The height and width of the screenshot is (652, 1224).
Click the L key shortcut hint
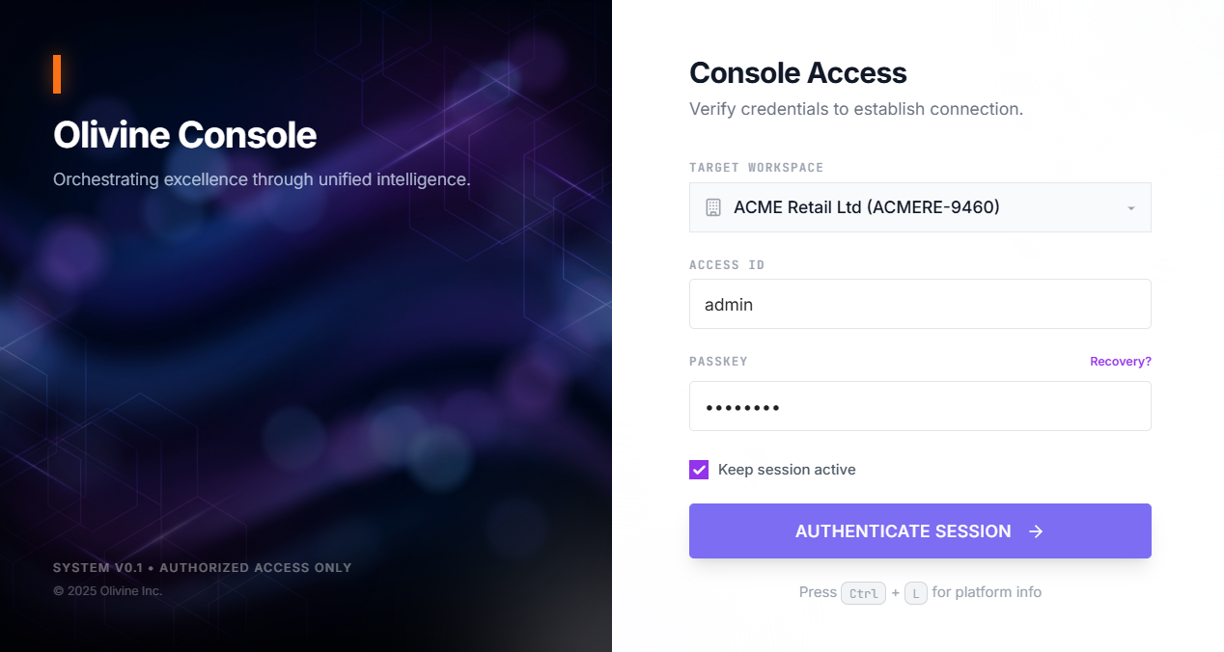point(916,593)
